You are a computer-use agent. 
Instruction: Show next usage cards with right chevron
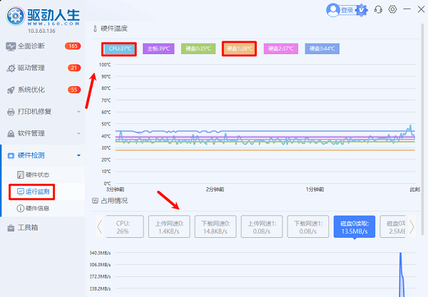click(412, 226)
